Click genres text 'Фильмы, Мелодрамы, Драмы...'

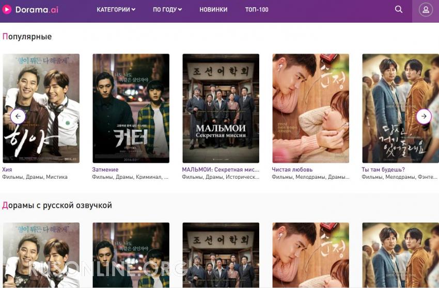310,177
